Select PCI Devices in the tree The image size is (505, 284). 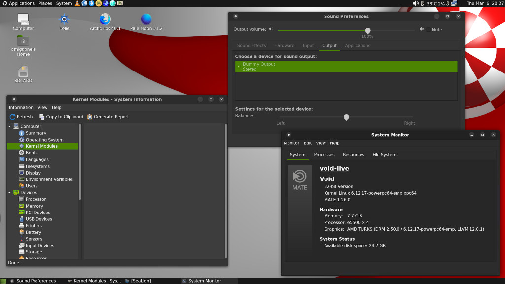point(37,213)
